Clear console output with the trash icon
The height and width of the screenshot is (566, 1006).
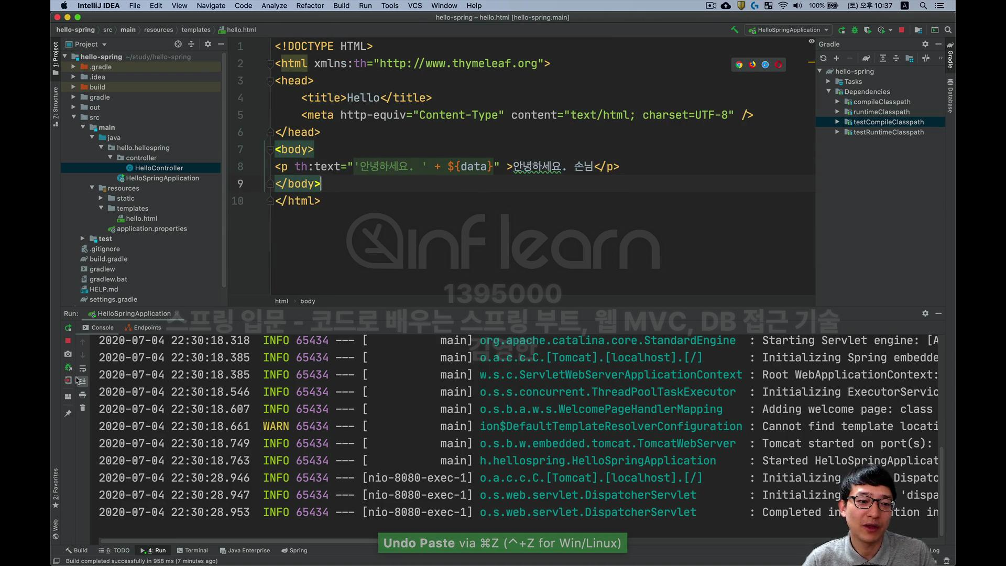coord(82,408)
